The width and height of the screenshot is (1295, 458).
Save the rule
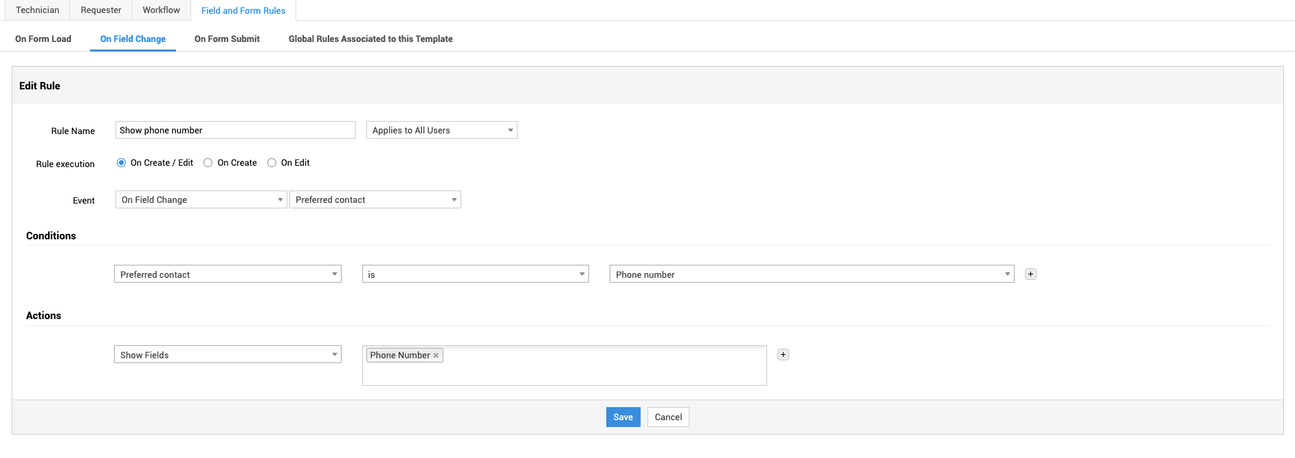click(623, 417)
